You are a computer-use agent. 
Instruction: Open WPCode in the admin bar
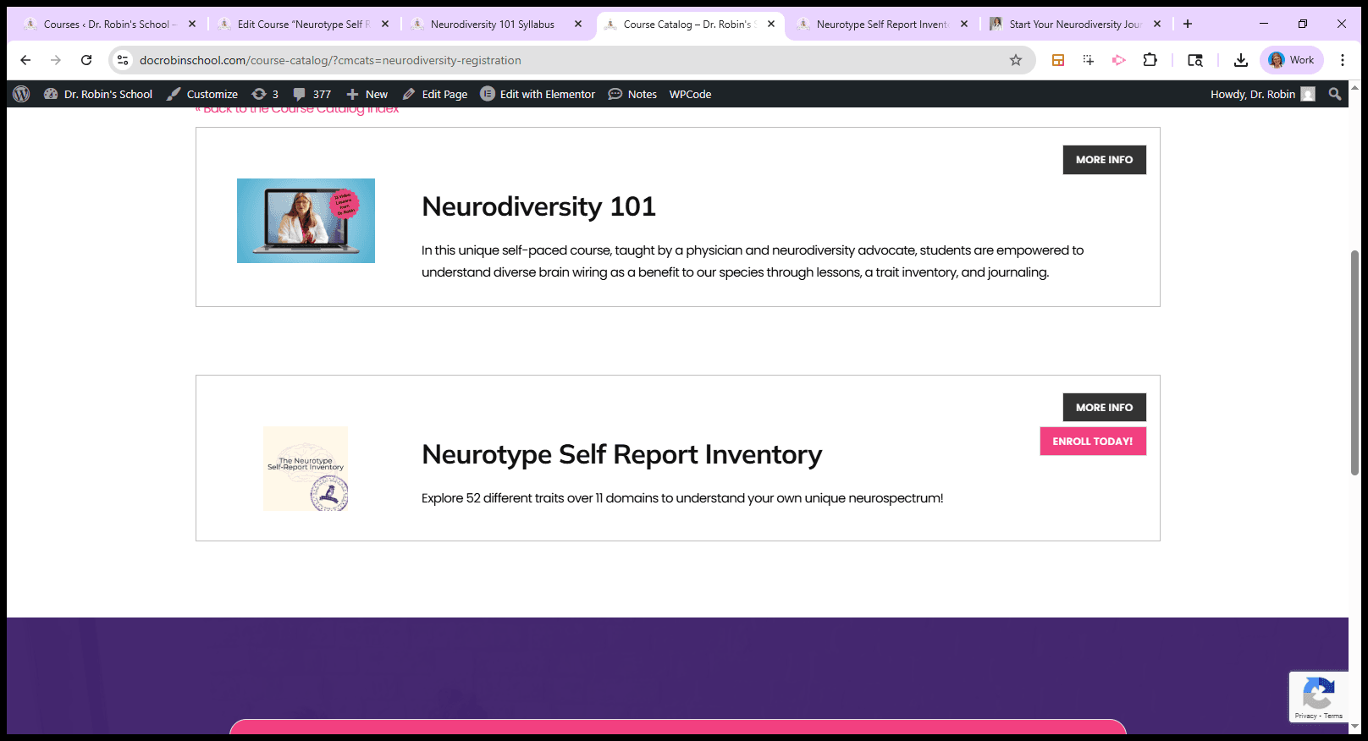pos(690,94)
